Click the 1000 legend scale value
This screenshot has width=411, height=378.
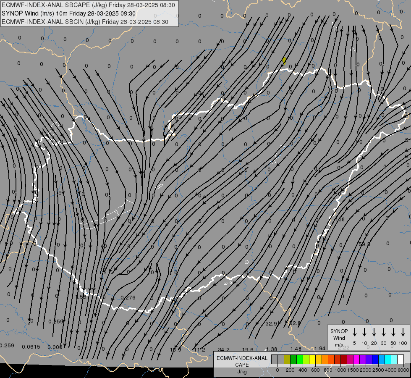pos(340,370)
